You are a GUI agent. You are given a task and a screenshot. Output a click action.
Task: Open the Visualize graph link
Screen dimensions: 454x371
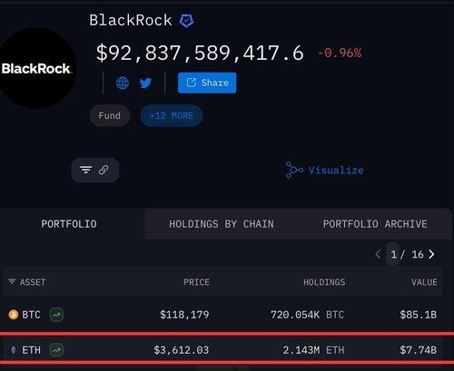pyautogui.click(x=324, y=170)
